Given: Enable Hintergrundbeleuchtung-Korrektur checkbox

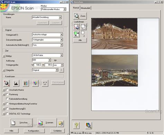Looking at the screenshot, I should pos(7,104).
